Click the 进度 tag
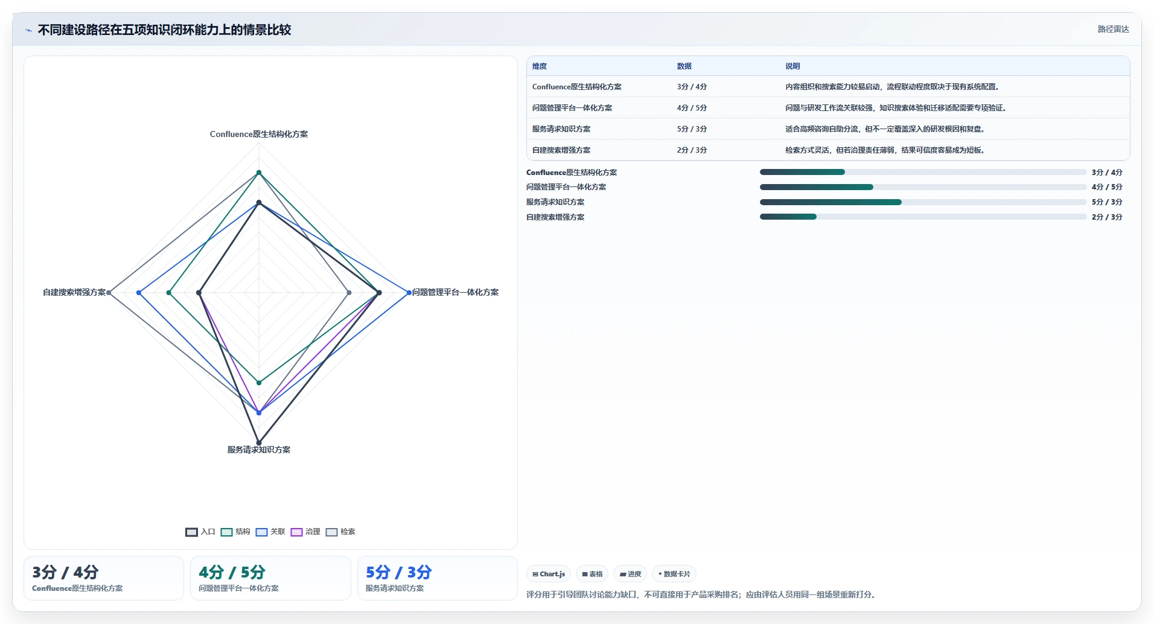Screen dimensions: 1154x624 [x=630, y=574]
